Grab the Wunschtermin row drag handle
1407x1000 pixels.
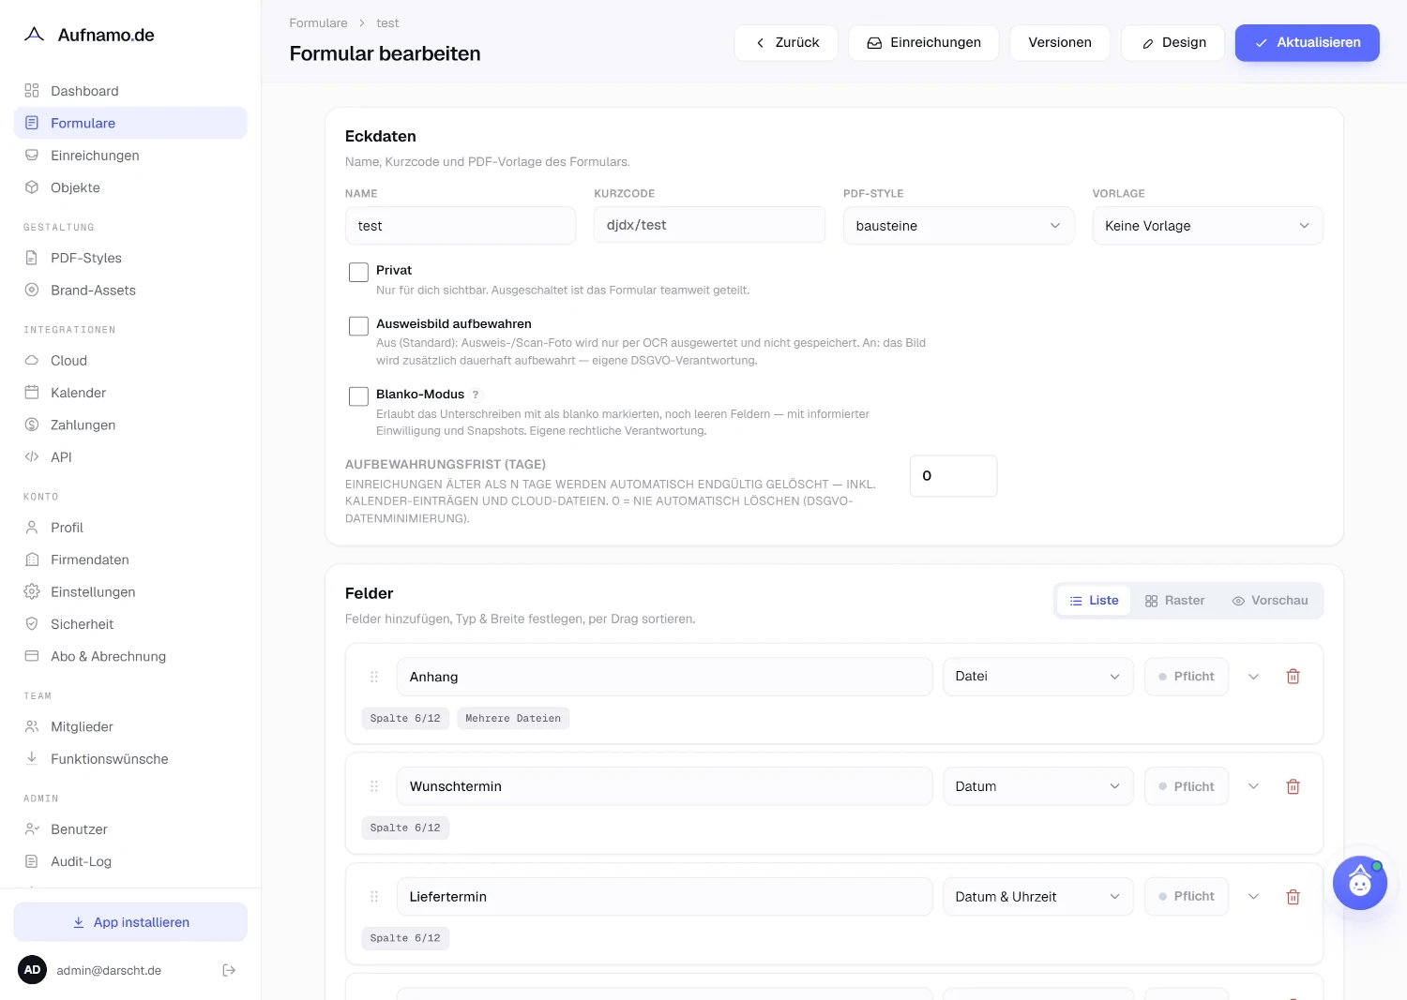click(374, 786)
